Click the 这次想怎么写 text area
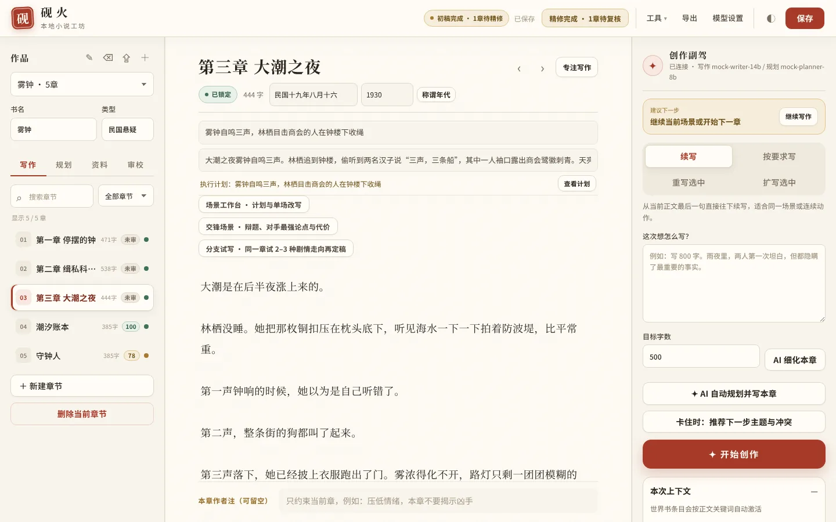This screenshot has height=522, width=836. pyautogui.click(x=734, y=283)
